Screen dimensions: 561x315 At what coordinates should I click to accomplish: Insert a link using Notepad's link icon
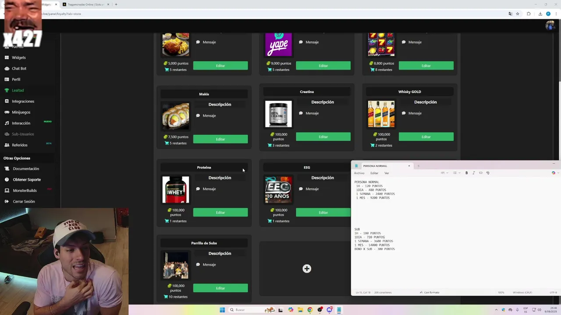480,173
